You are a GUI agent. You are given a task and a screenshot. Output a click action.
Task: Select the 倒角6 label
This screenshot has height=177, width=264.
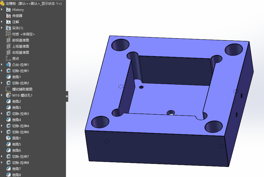16,151
